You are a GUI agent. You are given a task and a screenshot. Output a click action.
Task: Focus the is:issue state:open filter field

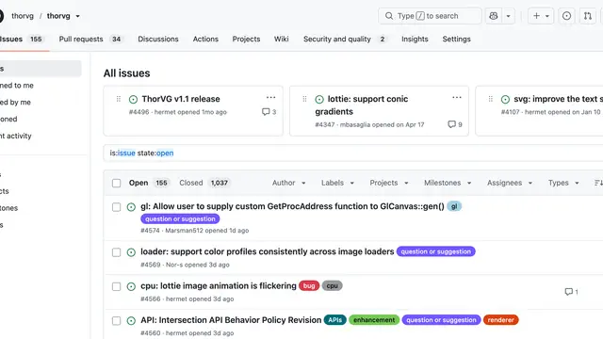pyautogui.click(x=353, y=153)
